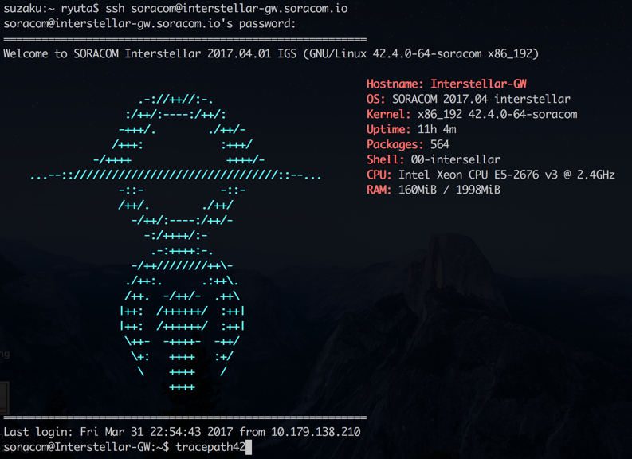
Task: Click the 'Kernel:' info line
Action: 472,115
